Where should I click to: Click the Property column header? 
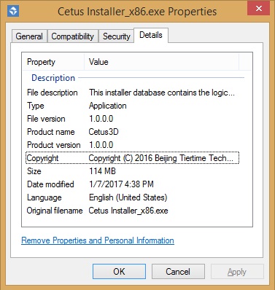(x=53, y=62)
